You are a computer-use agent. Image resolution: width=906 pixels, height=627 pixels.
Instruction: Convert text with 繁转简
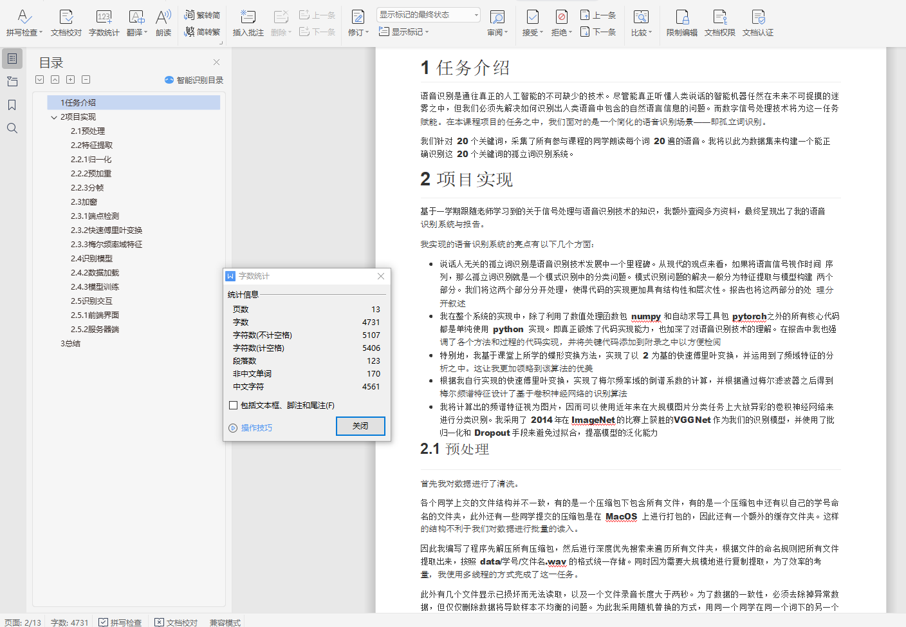coord(202,15)
